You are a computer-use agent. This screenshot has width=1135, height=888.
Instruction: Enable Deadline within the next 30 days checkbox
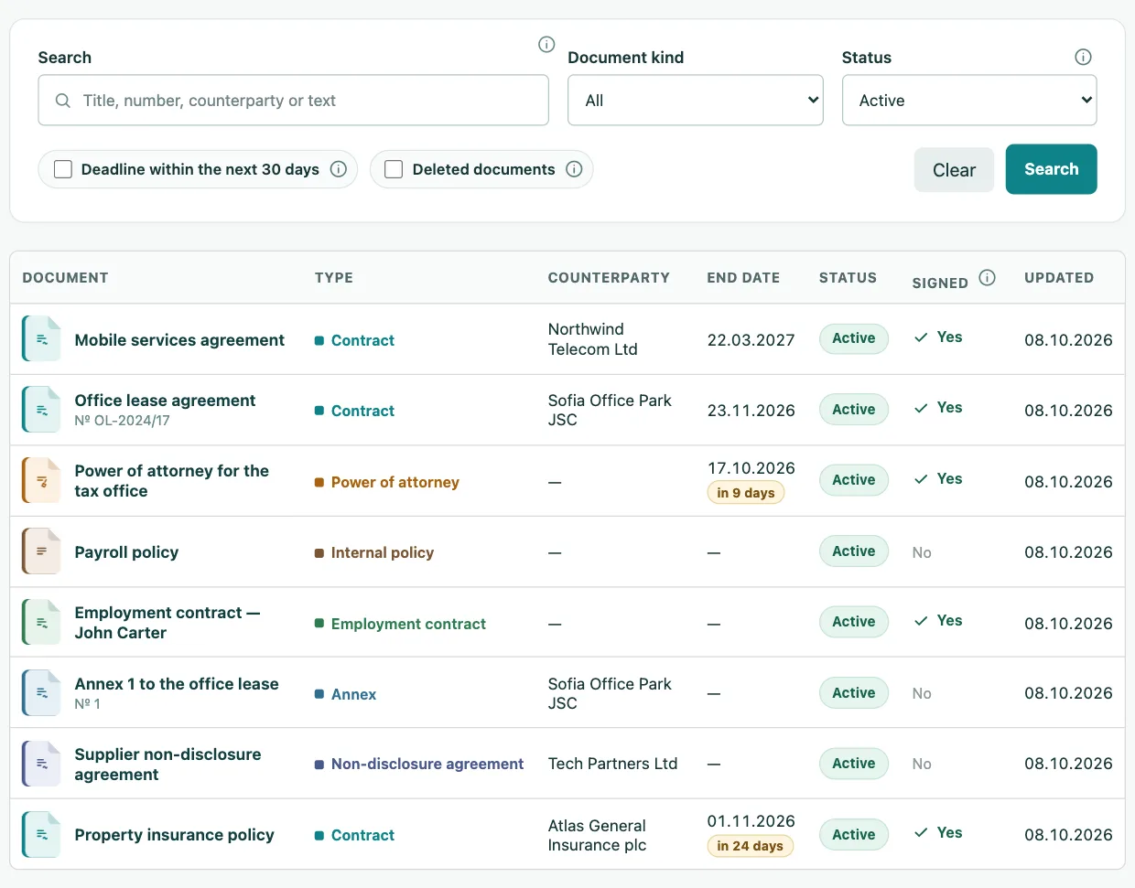(x=63, y=169)
